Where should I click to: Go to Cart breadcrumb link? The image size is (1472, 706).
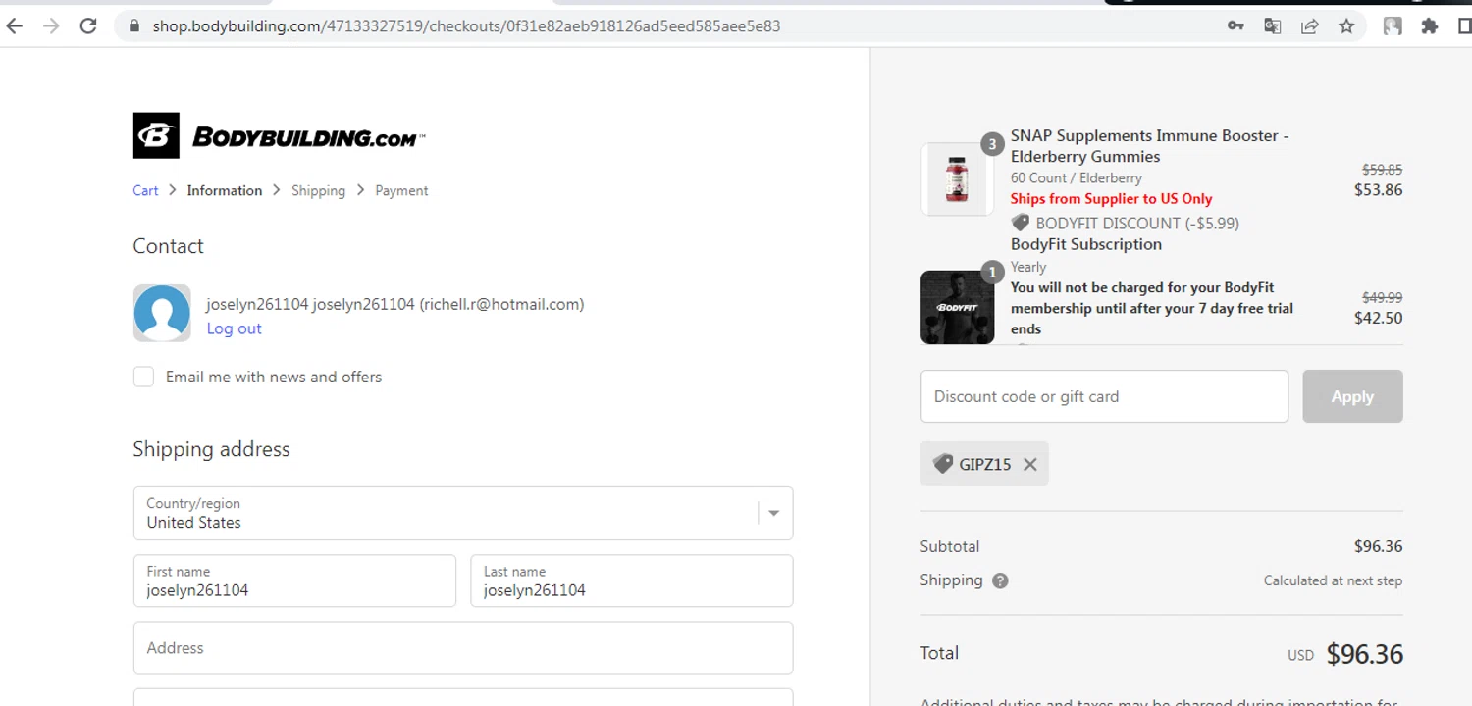[x=145, y=190]
